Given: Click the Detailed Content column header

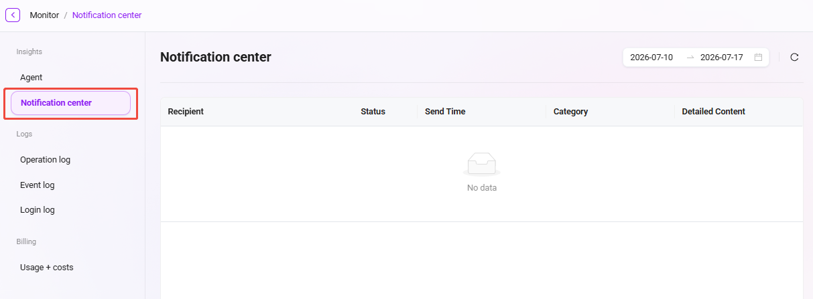Looking at the screenshot, I should tap(713, 112).
